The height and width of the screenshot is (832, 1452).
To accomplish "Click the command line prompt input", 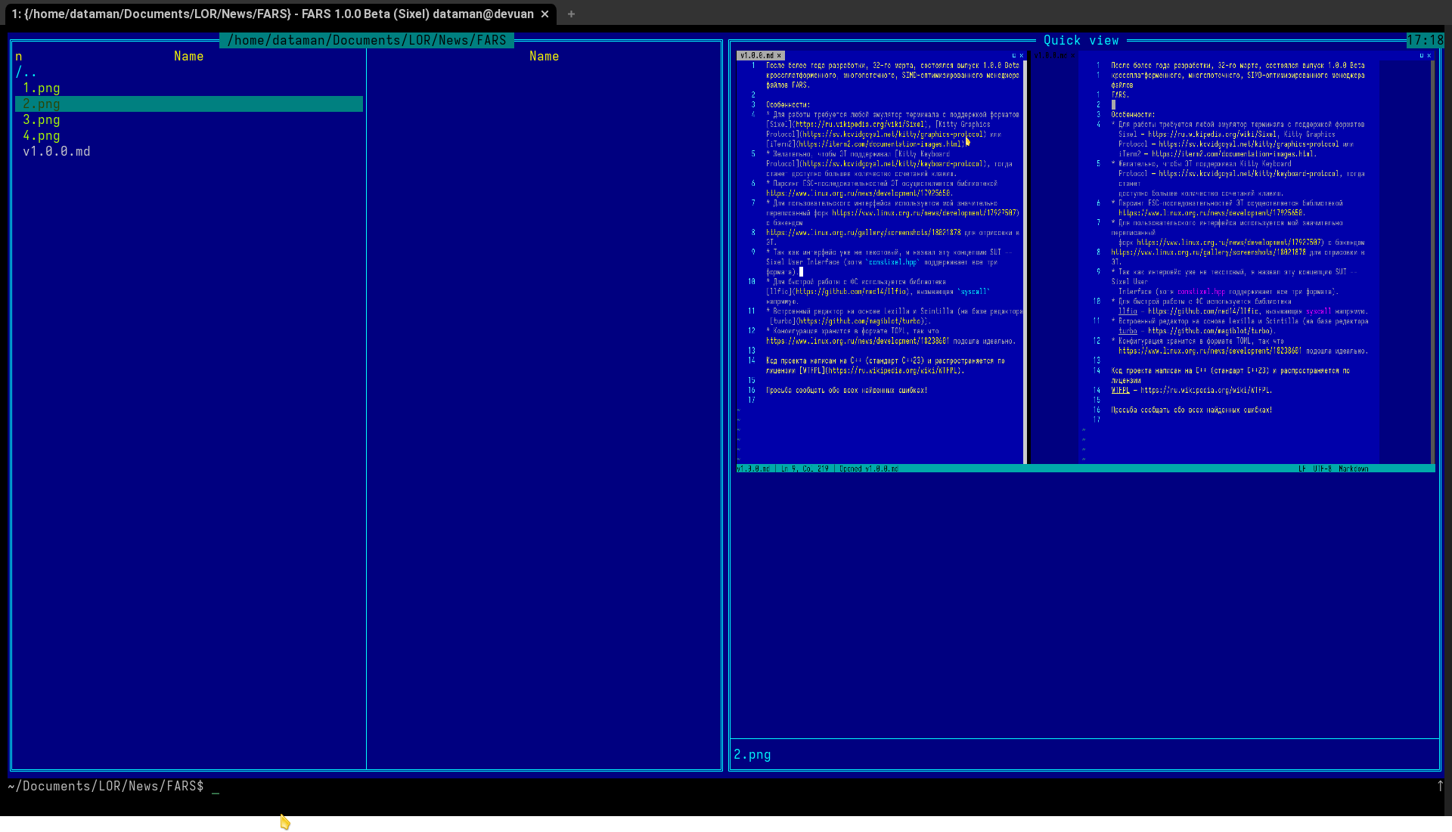I will pos(216,787).
